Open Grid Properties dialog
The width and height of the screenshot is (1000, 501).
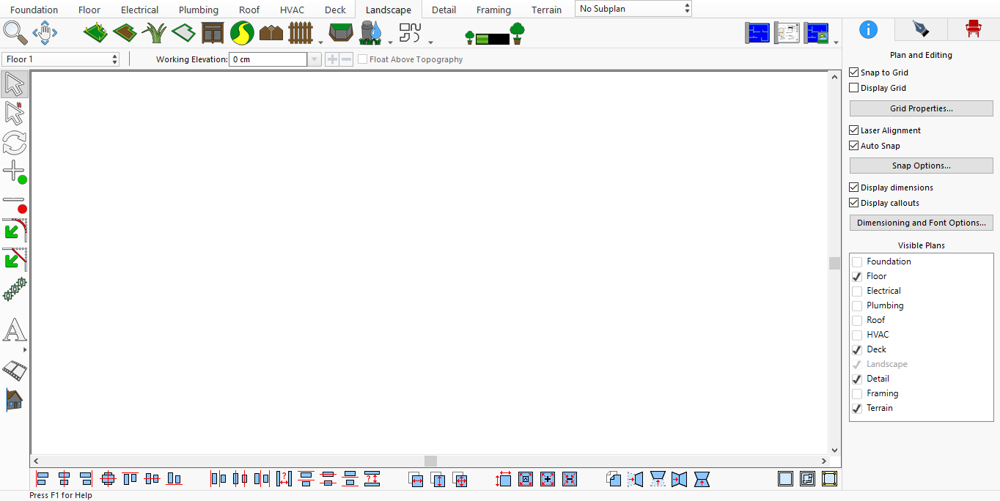tap(921, 108)
